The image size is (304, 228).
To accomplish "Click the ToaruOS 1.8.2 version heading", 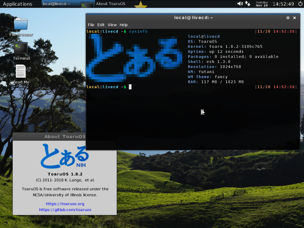I will coord(65,174).
